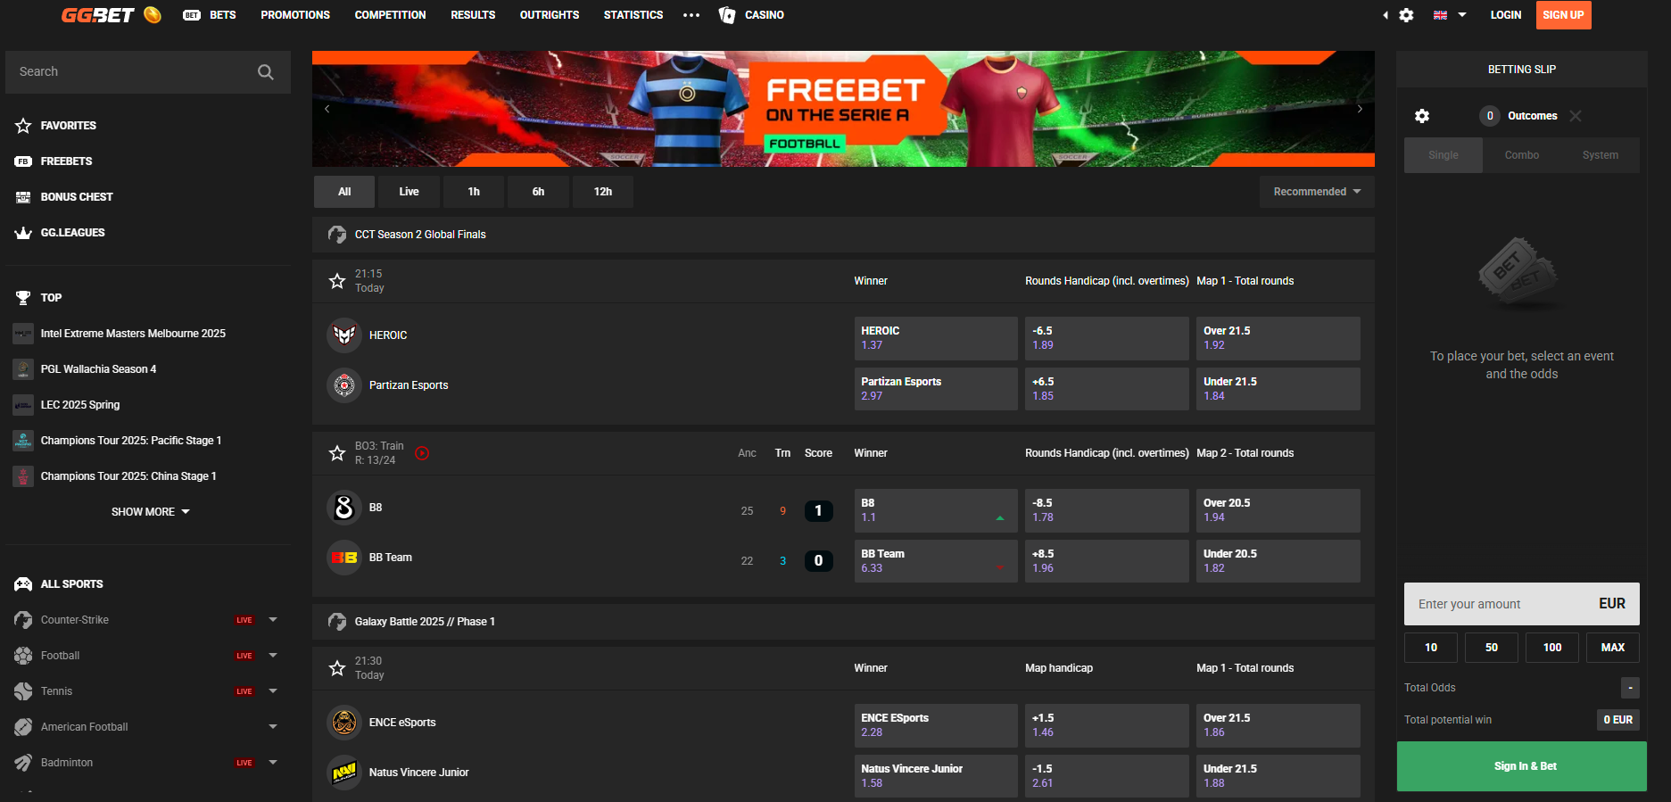Click the live stream play icon for B8 match
The height and width of the screenshot is (802, 1671).
click(422, 453)
